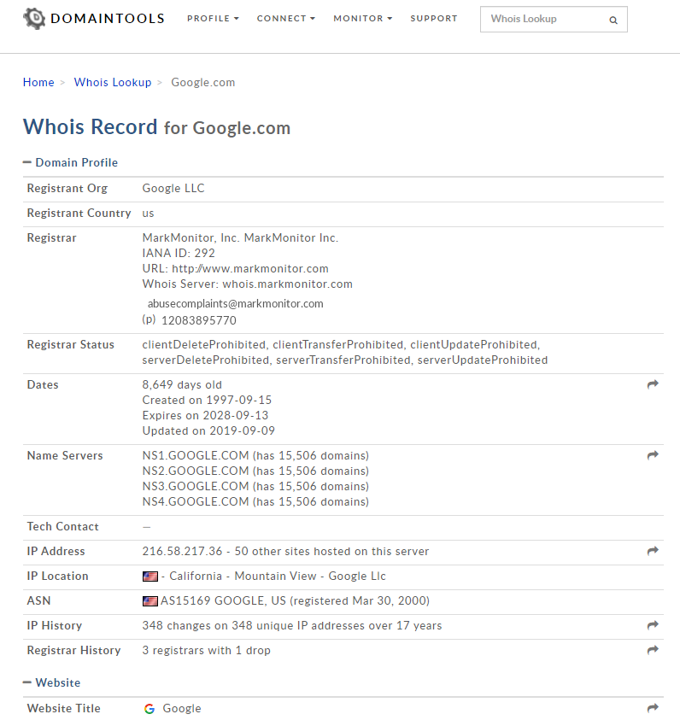This screenshot has width=680, height=720.
Task: Select the serverDeleteProhibited status line
Action: point(345,360)
